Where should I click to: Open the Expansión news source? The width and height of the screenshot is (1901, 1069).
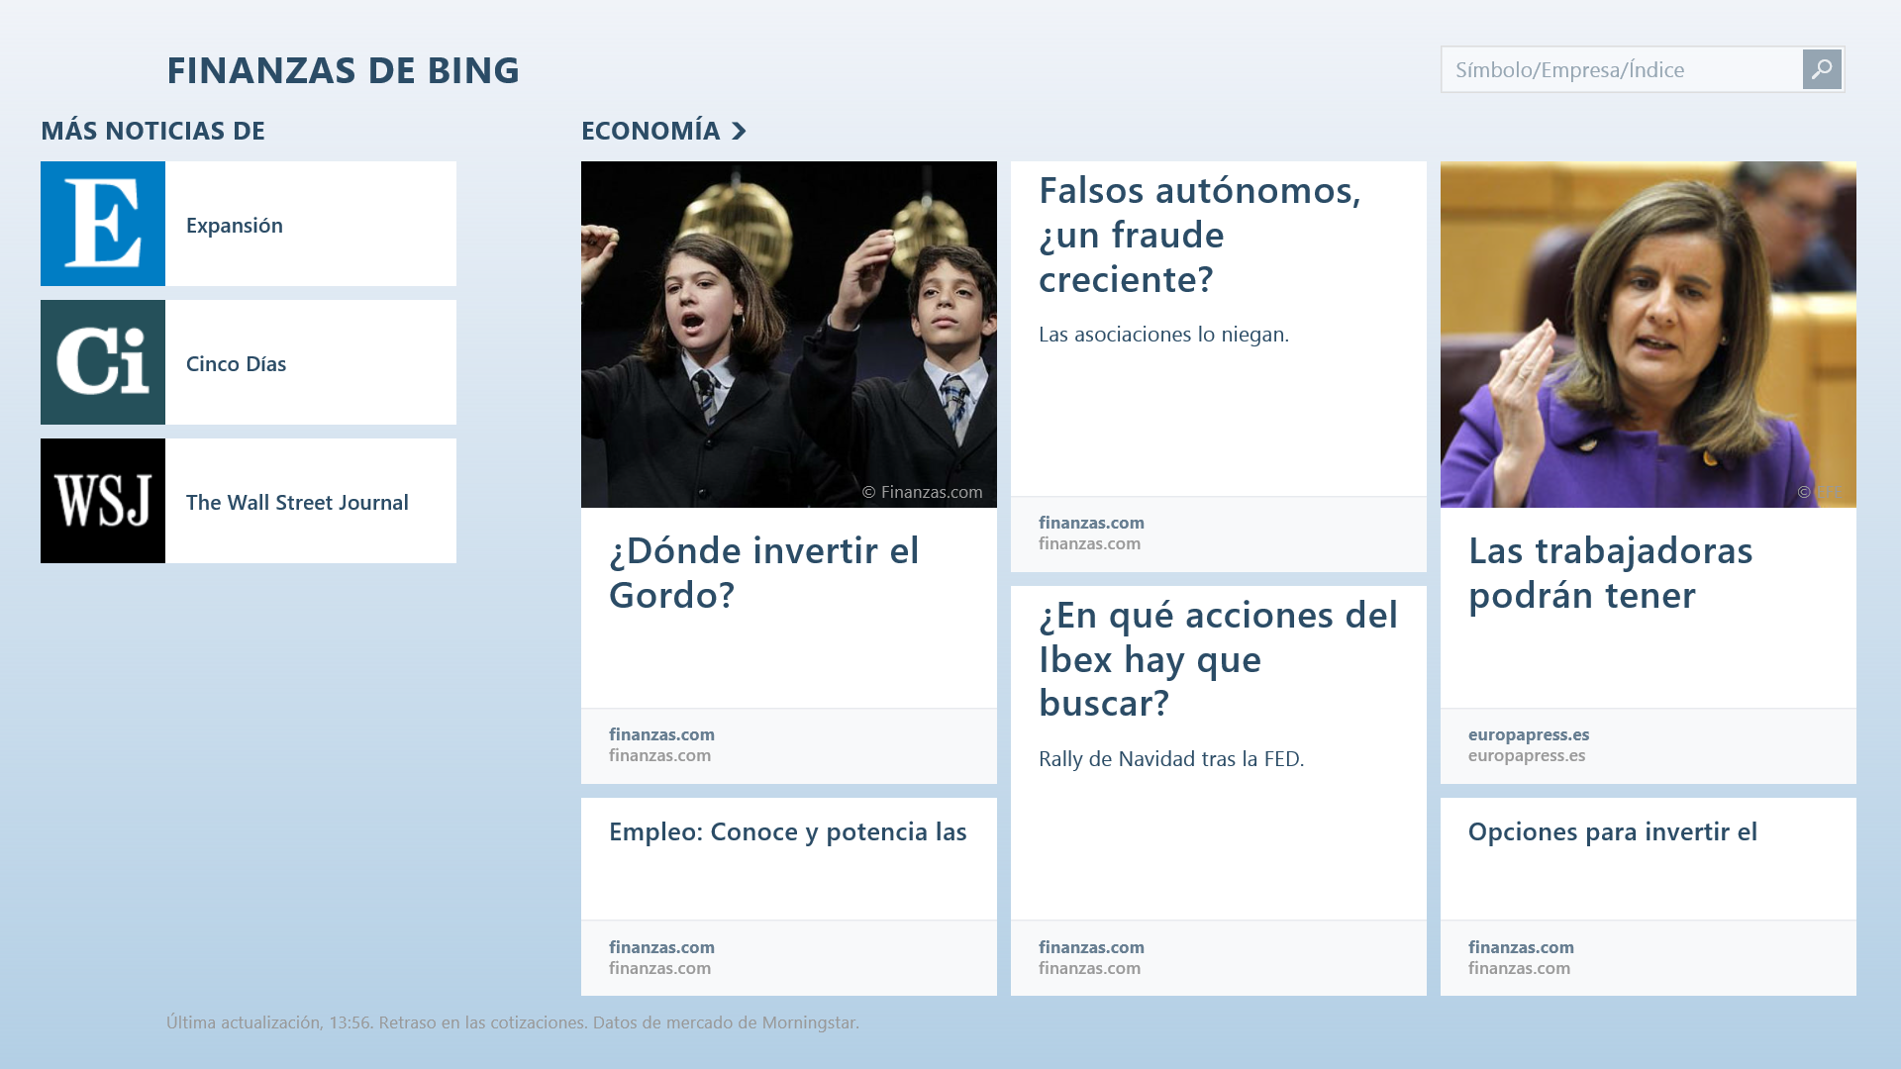[x=235, y=226]
